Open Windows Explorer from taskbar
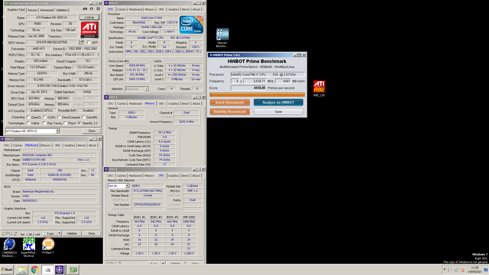489x275 pixels. point(22,270)
